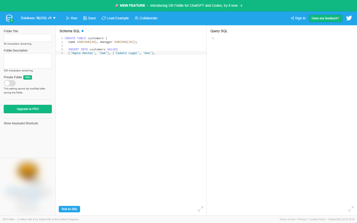Viewport: 357px width, 223px height.
Task: Click the blurred advertisement thumbnail in the sidebar
Action: [x=28, y=186]
